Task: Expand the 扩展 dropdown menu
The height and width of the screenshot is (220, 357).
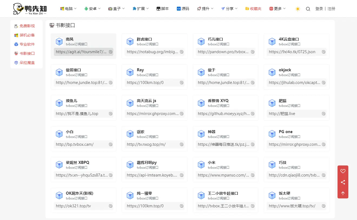Action: pyautogui.click(x=141, y=9)
